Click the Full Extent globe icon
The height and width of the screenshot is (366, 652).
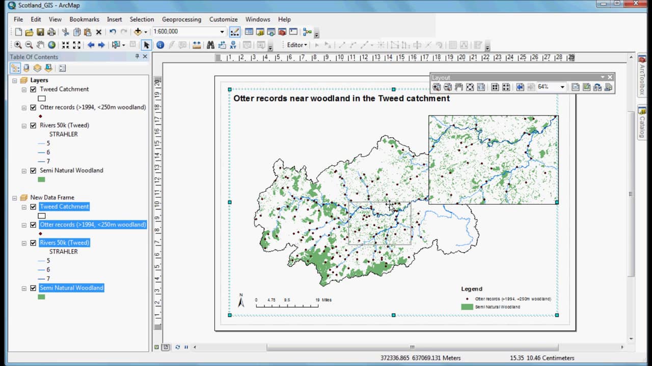click(x=51, y=45)
